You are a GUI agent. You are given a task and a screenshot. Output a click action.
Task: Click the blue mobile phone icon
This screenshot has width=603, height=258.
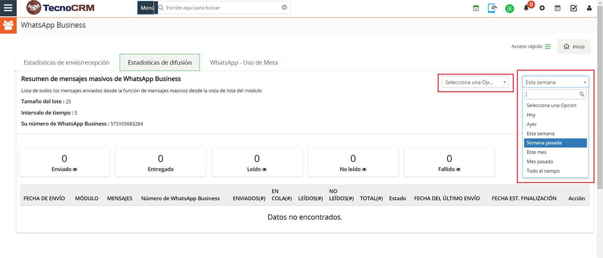[492, 8]
